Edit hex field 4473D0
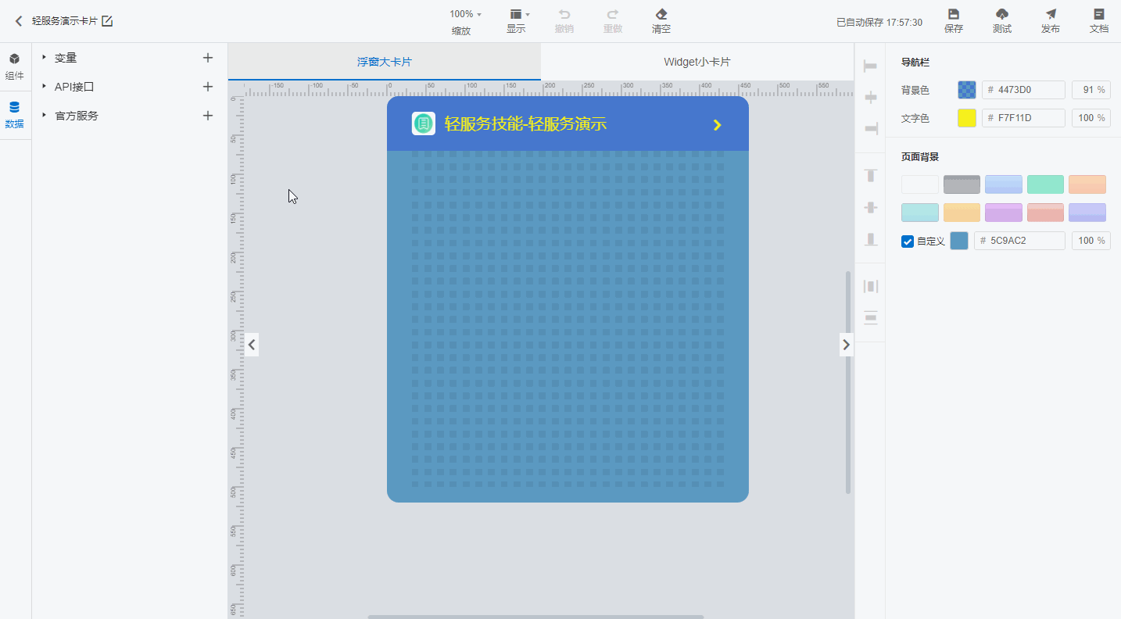 1023,90
